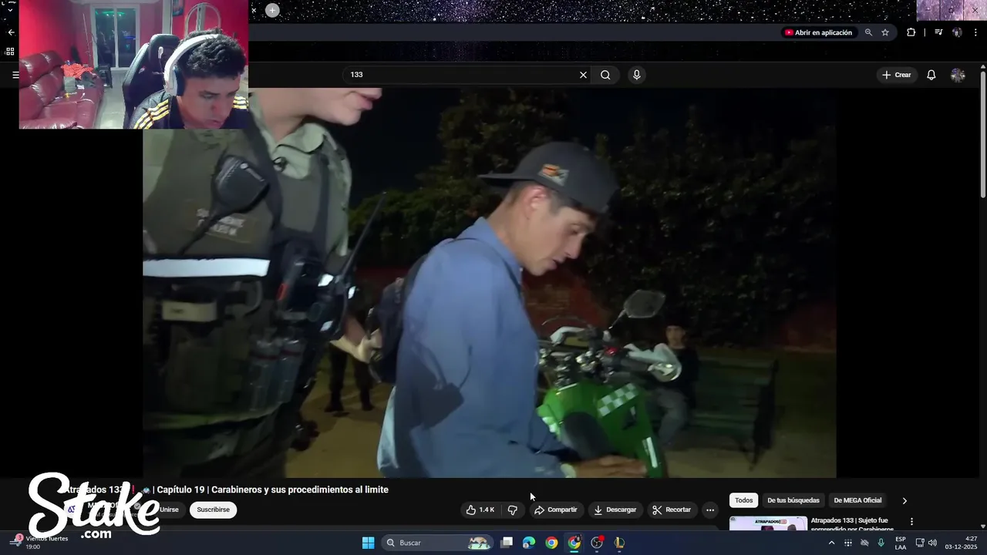Viewport: 987px width, 555px height.
Task: Click the system tray microphone icon
Action: [x=881, y=543]
